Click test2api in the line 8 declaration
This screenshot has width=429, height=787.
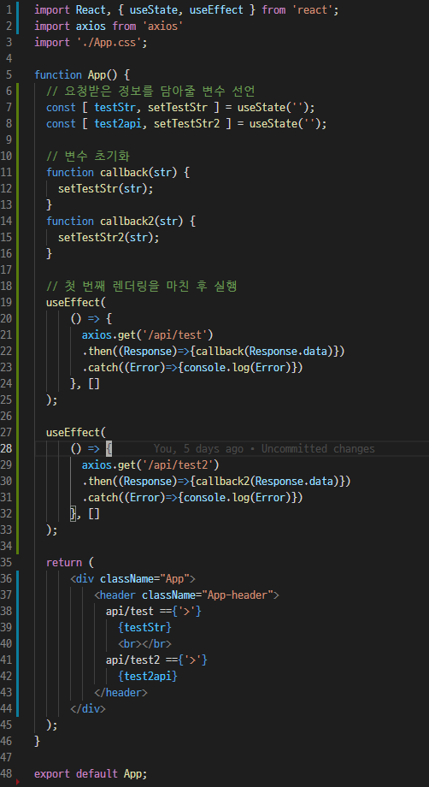pyautogui.click(x=118, y=123)
